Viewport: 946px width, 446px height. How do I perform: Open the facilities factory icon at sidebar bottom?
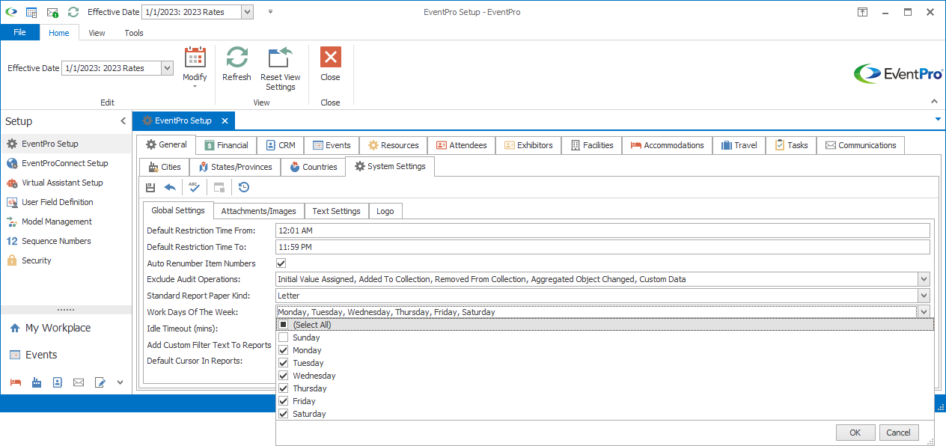click(37, 382)
